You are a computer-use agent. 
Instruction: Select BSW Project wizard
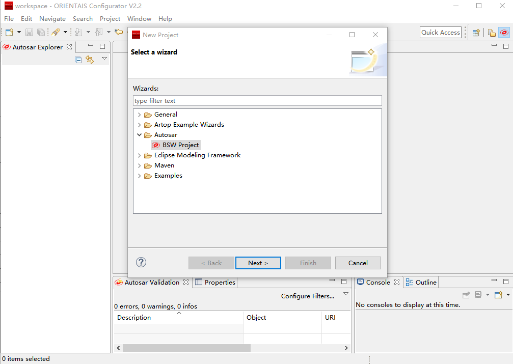180,145
